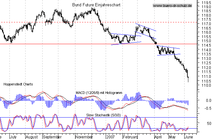
Task: Click the -0.5 value on the MACD scale
Action: pyautogui.click(x=207, y=108)
